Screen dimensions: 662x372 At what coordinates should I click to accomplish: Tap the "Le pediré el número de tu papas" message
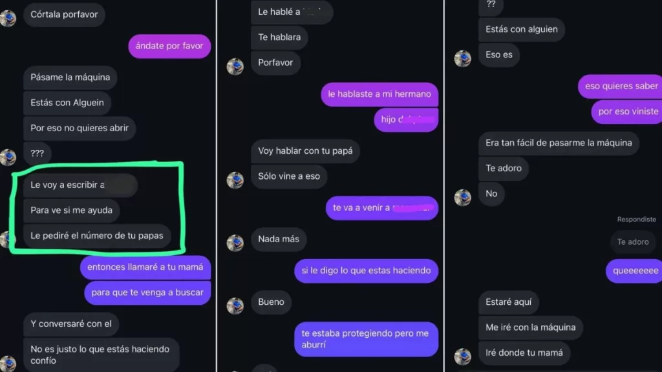(97, 235)
